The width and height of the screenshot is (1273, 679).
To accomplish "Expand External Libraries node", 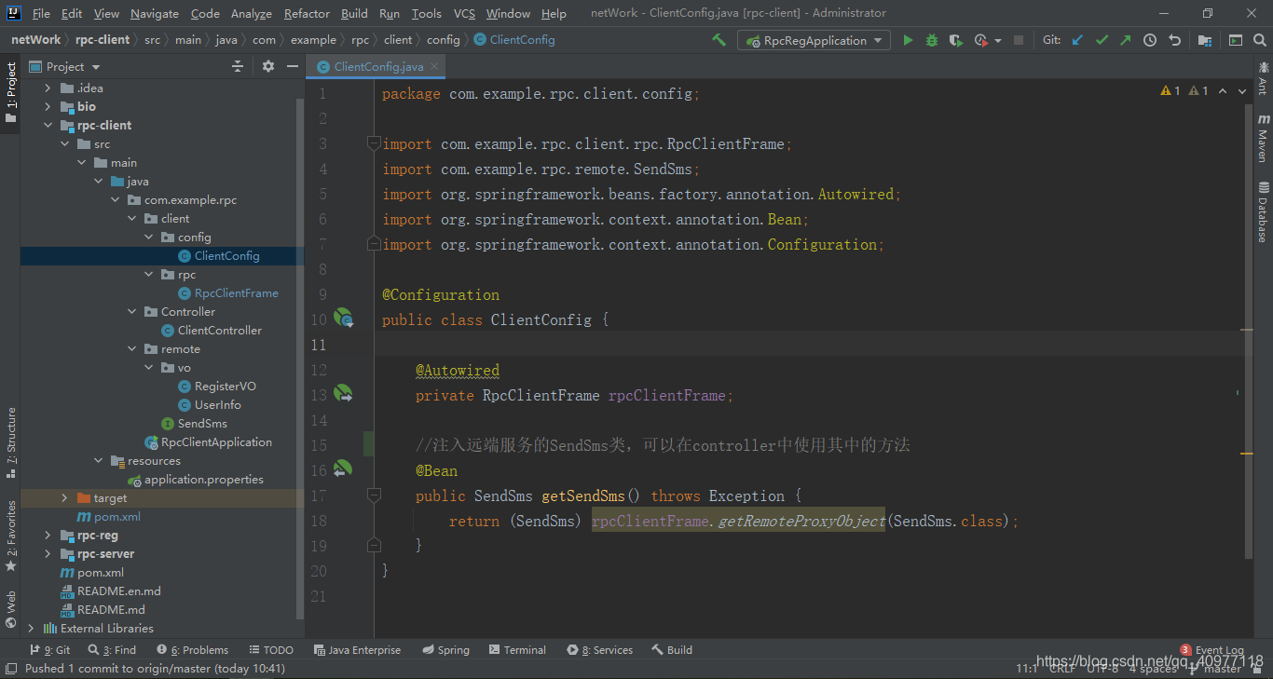I will tap(31, 629).
